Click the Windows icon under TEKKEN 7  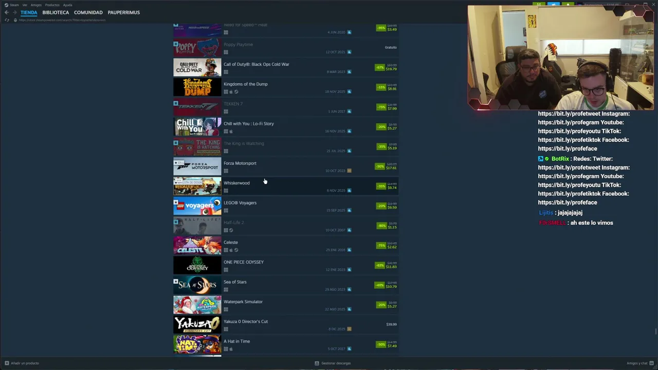pyautogui.click(x=226, y=112)
